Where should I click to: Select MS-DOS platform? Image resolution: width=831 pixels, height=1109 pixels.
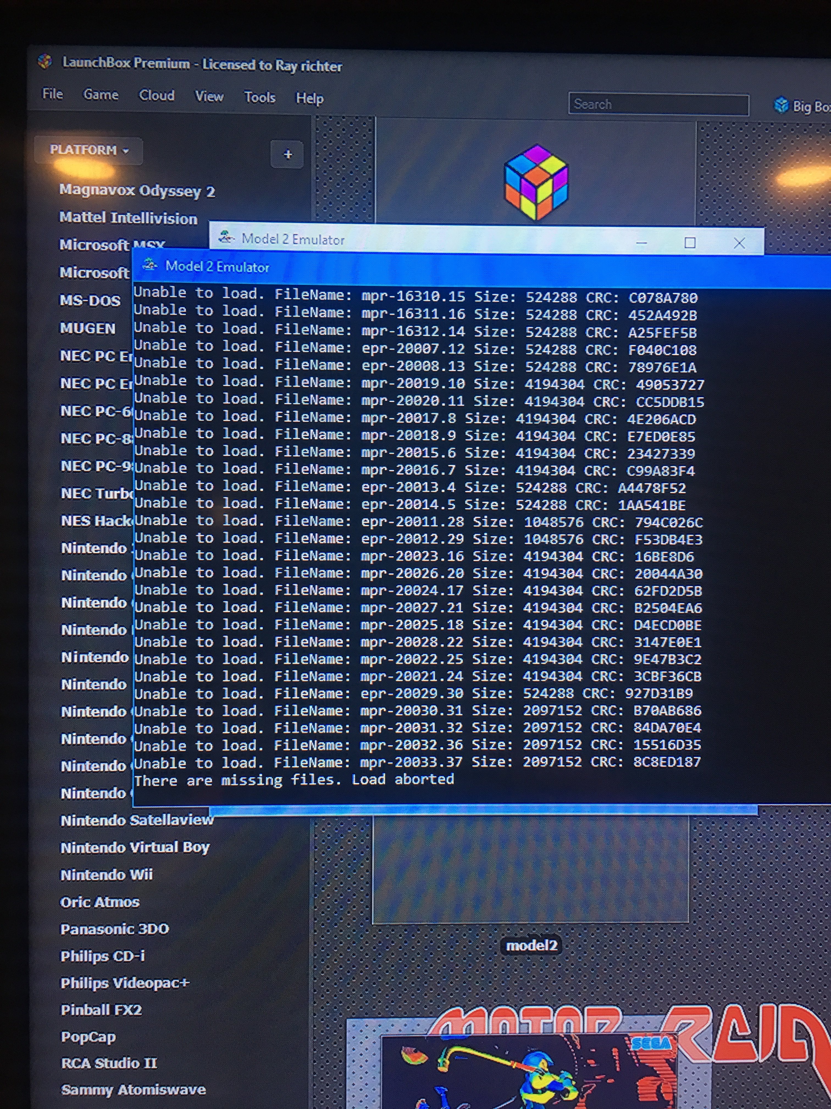click(90, 300)
